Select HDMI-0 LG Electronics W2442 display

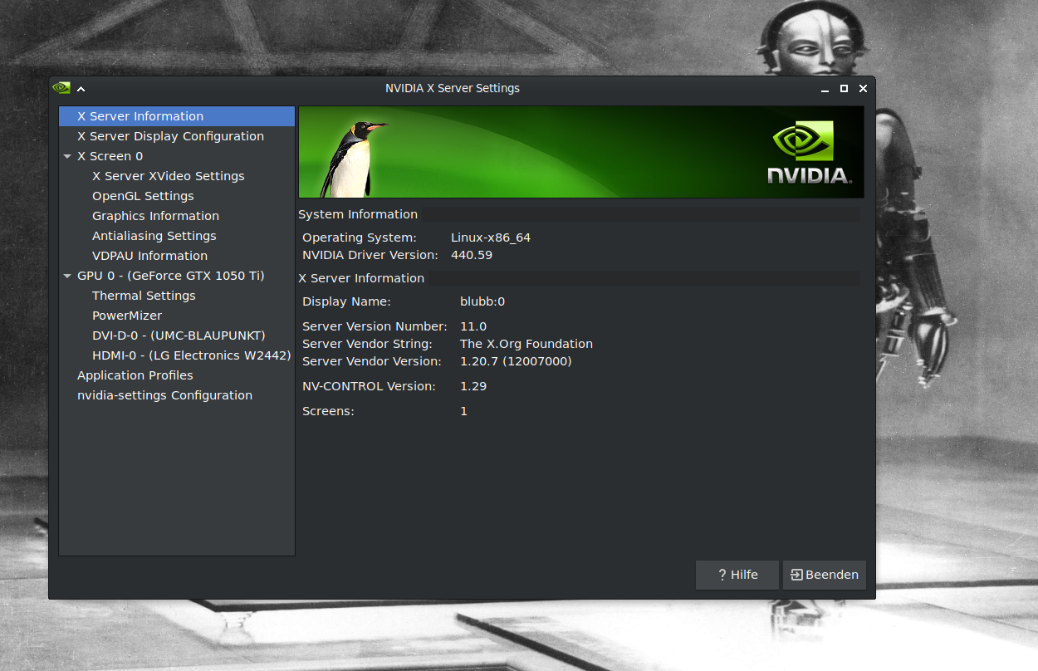(x=191, y=355)
